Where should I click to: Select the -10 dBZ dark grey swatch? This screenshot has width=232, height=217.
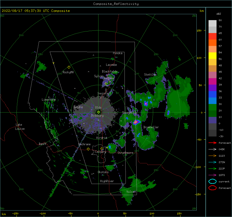[x=212, y=133]
